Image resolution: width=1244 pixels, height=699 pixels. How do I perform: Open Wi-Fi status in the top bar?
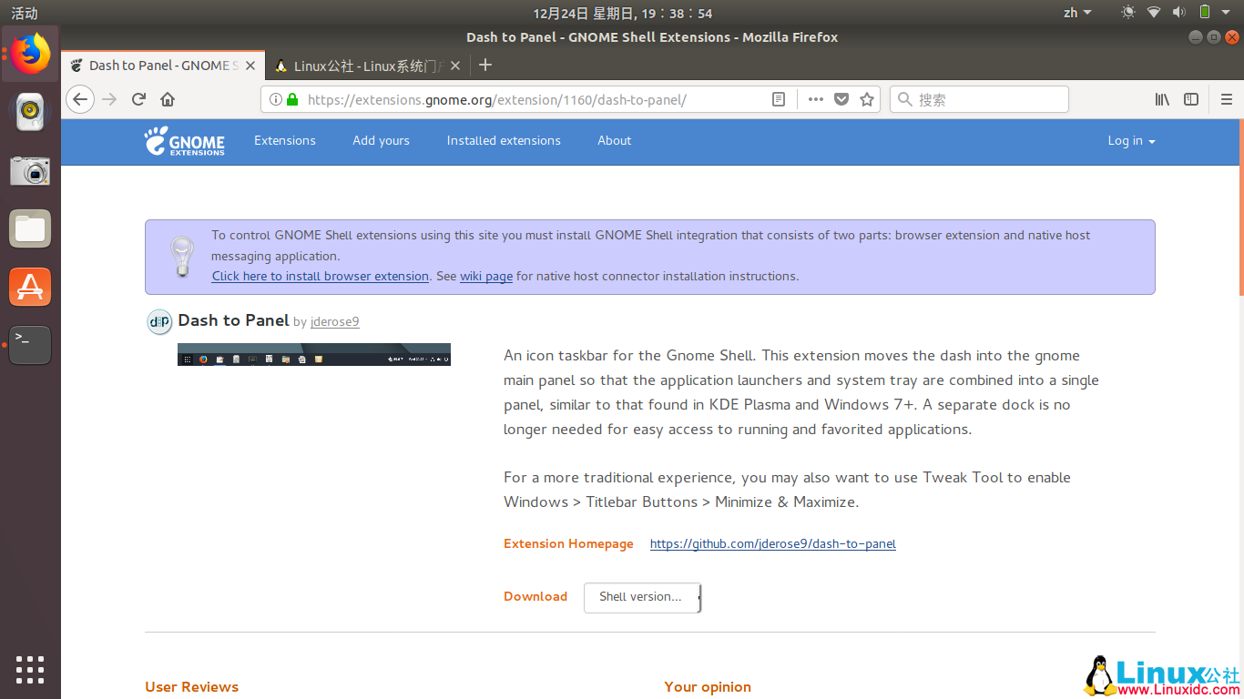click(1154, 13)
